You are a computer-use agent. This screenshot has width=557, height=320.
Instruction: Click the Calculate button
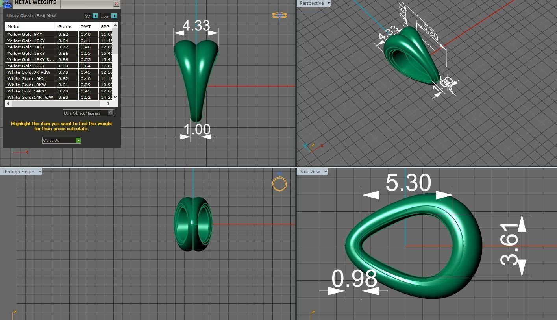[62, 140]
